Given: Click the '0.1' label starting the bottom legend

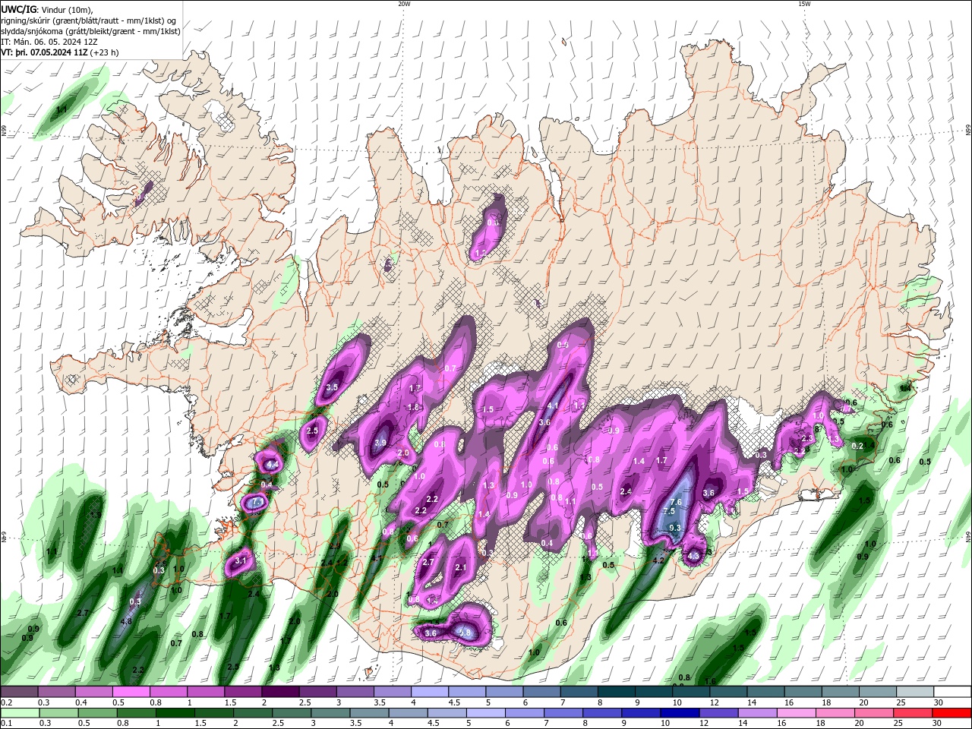Looking at the screenshot, I should point(6,724).
